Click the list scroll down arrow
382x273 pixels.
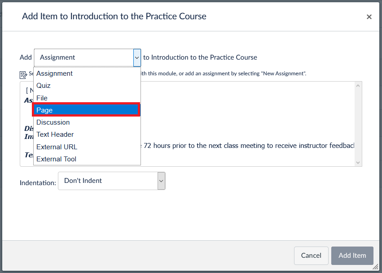358,163
